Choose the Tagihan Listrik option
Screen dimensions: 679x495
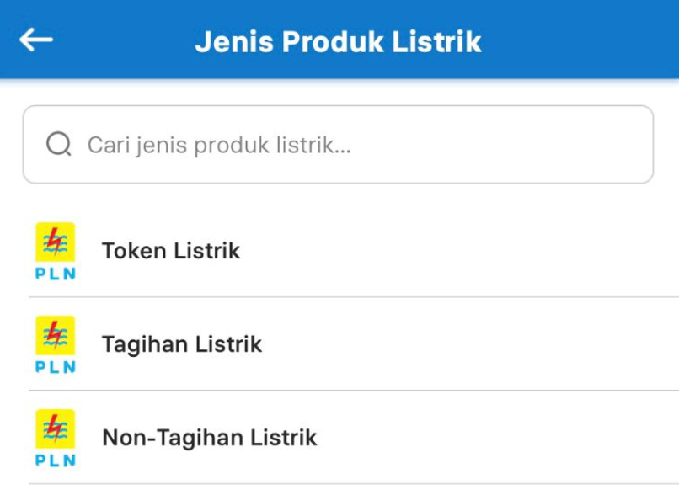[x=182, y=344]
